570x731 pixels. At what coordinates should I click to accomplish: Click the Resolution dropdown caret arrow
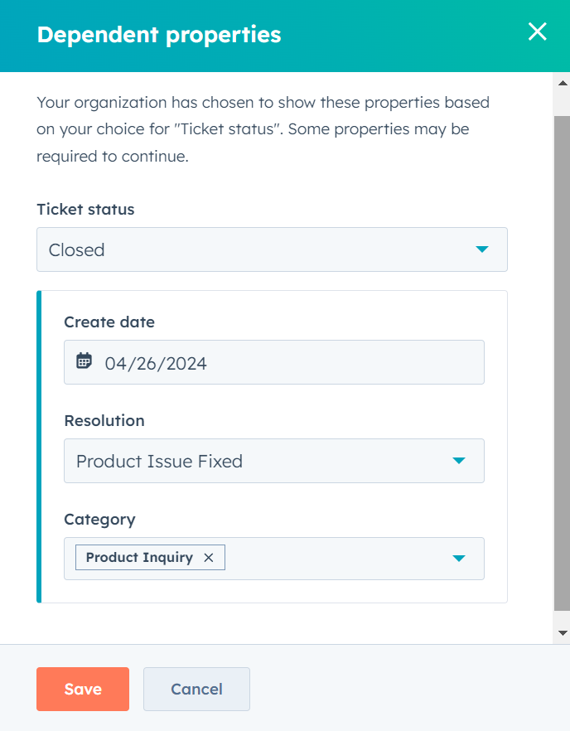pos(458,461)
